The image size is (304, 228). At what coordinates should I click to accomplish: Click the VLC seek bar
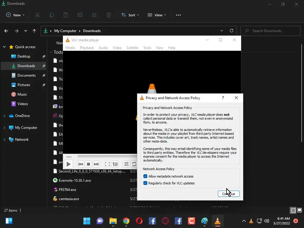[x=107, y=156]
